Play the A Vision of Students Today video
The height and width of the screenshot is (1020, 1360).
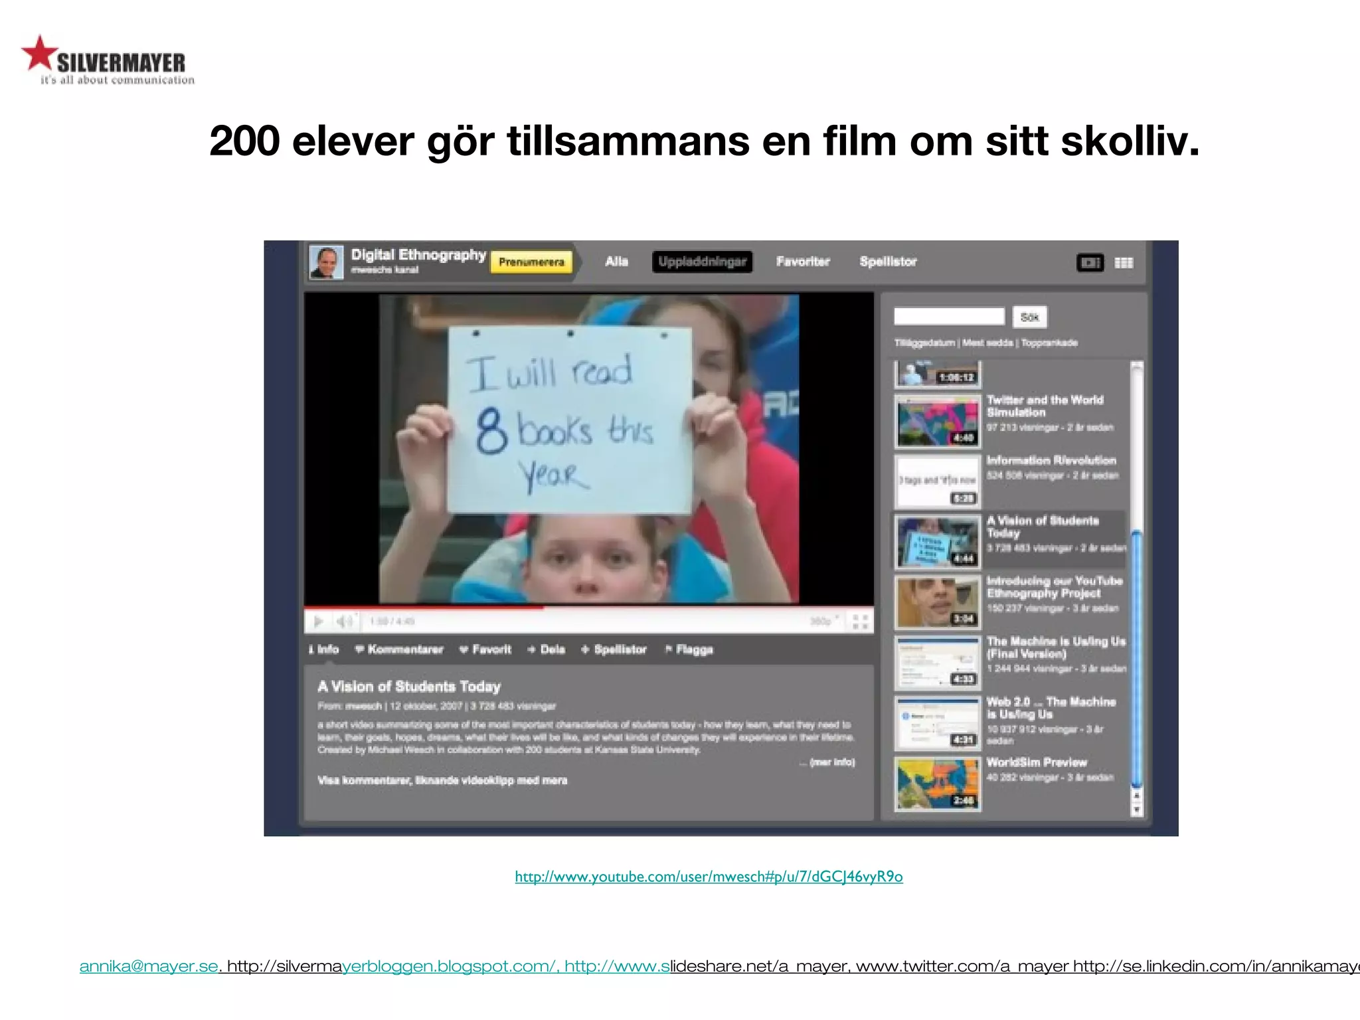318,622
